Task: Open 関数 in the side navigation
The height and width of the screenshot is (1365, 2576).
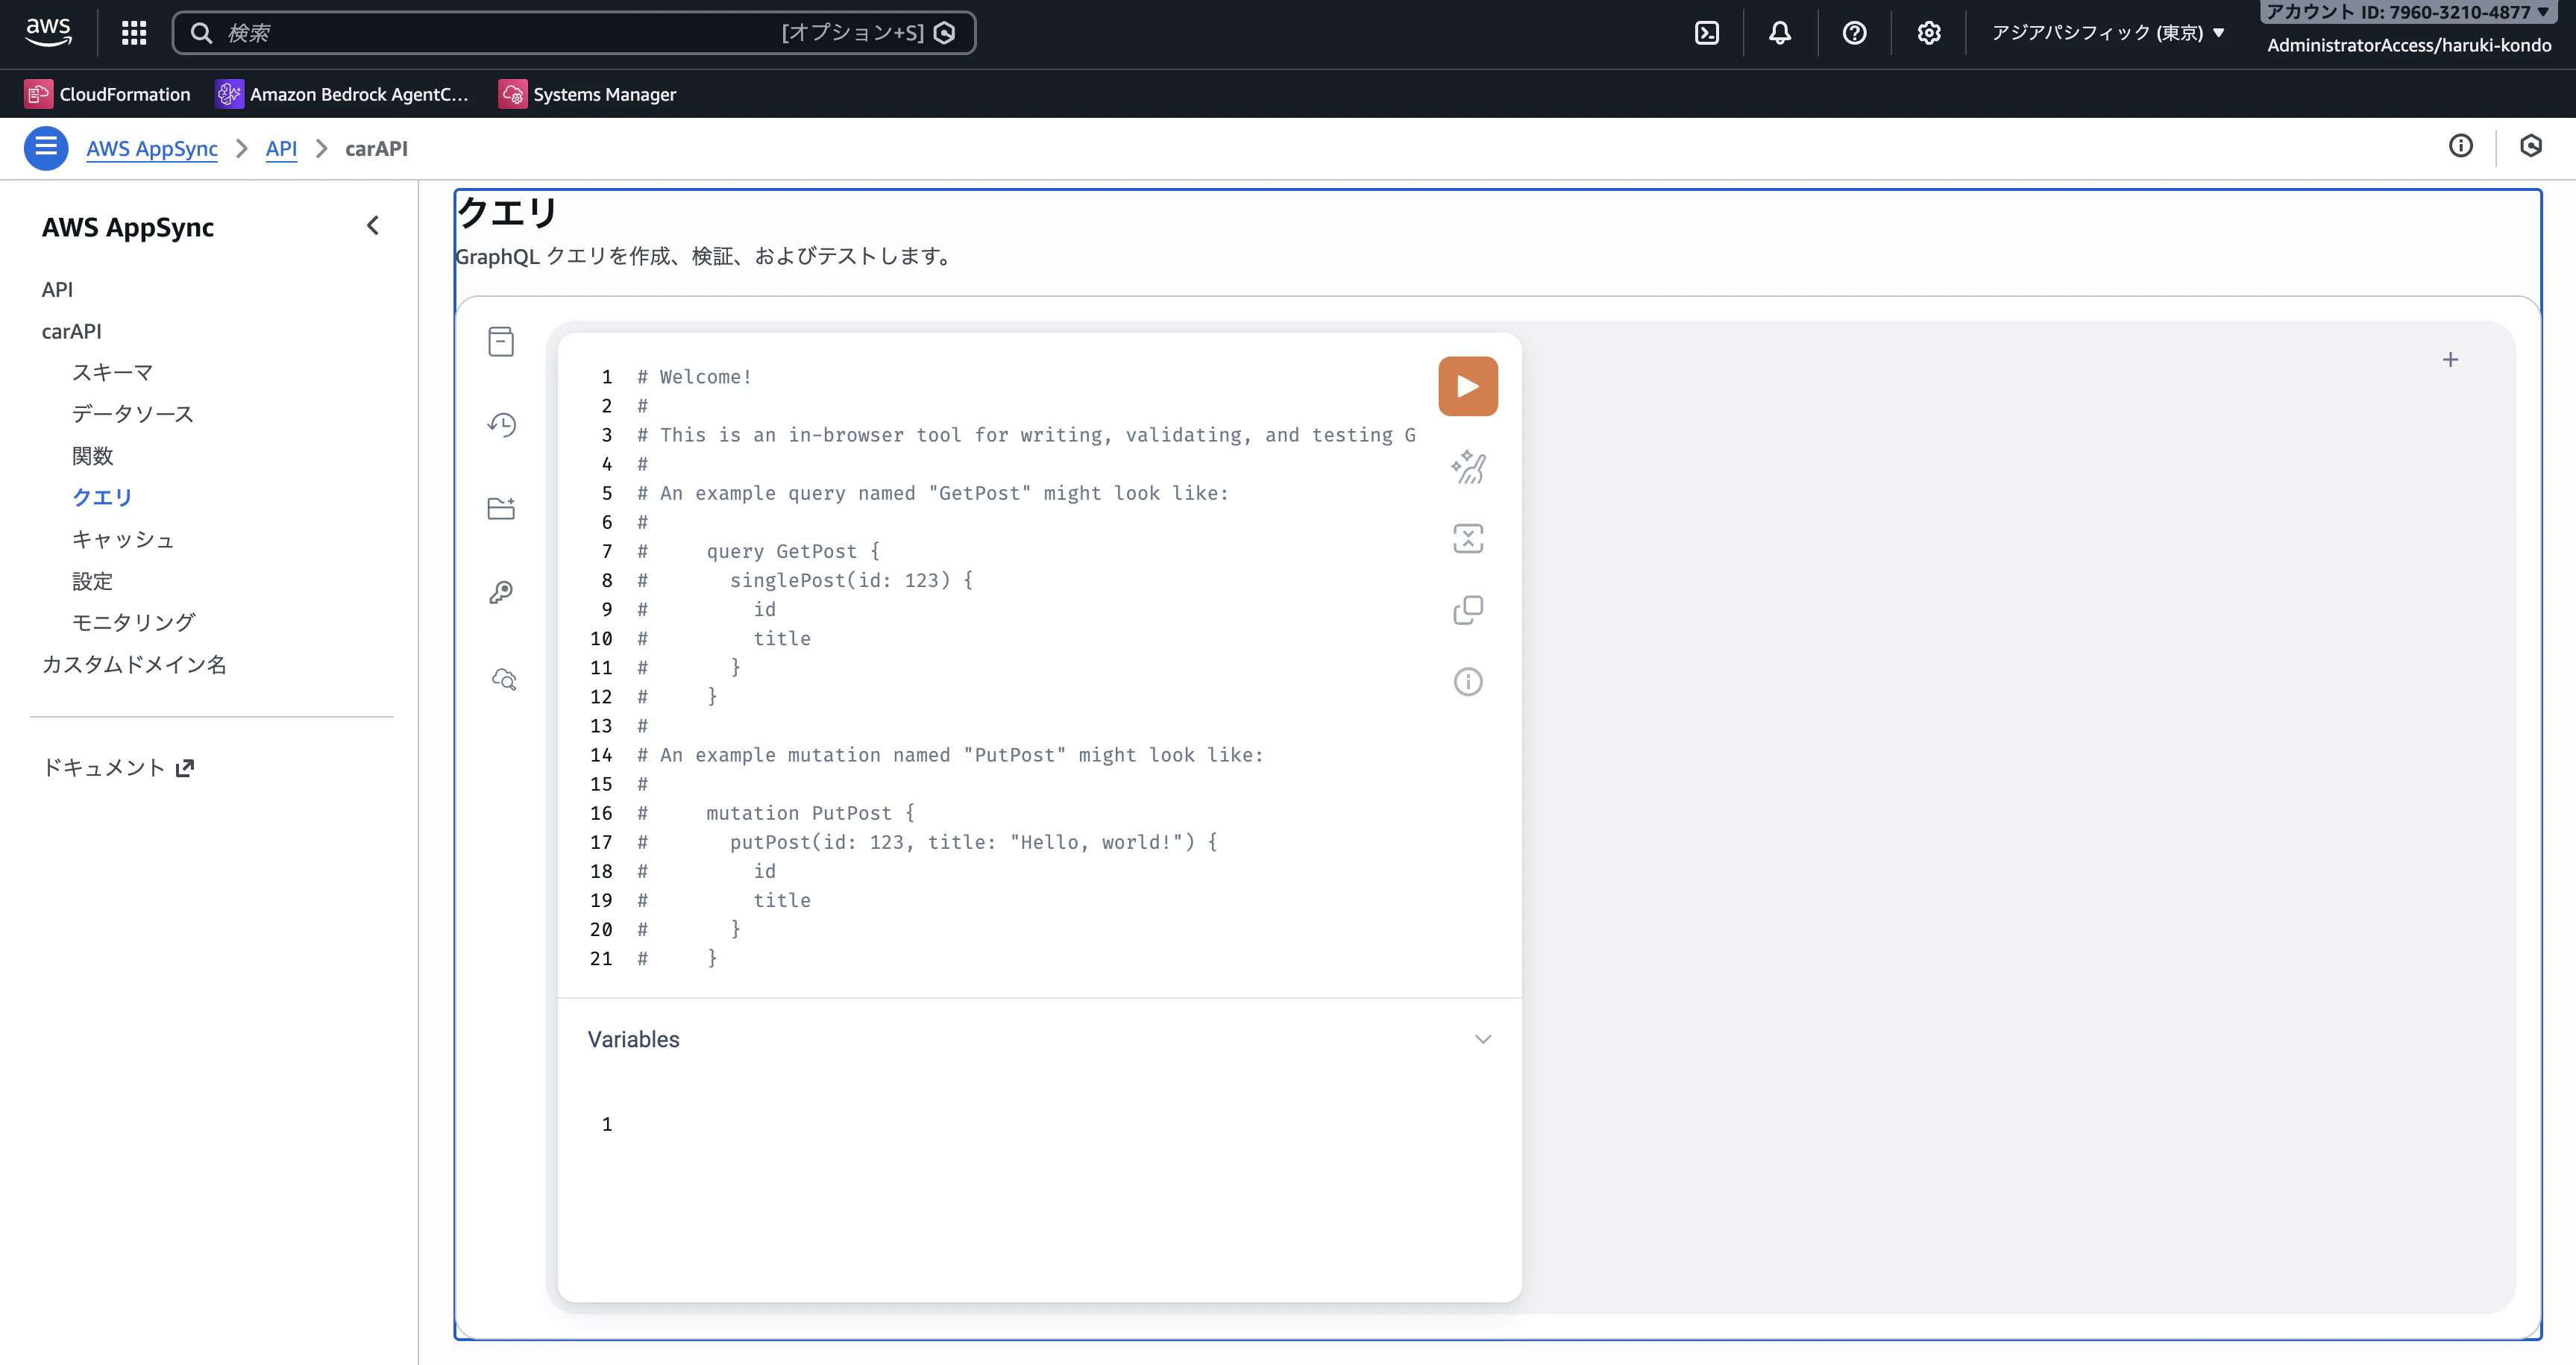Action: tap(92, 456)
